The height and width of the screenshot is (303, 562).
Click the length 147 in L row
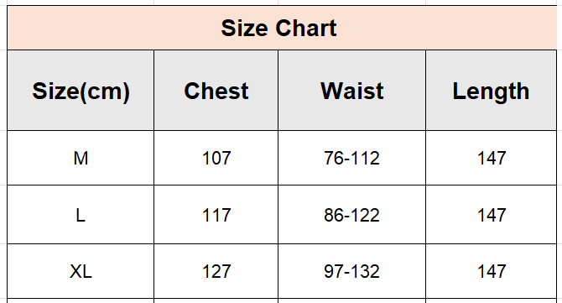click(491, 215)
